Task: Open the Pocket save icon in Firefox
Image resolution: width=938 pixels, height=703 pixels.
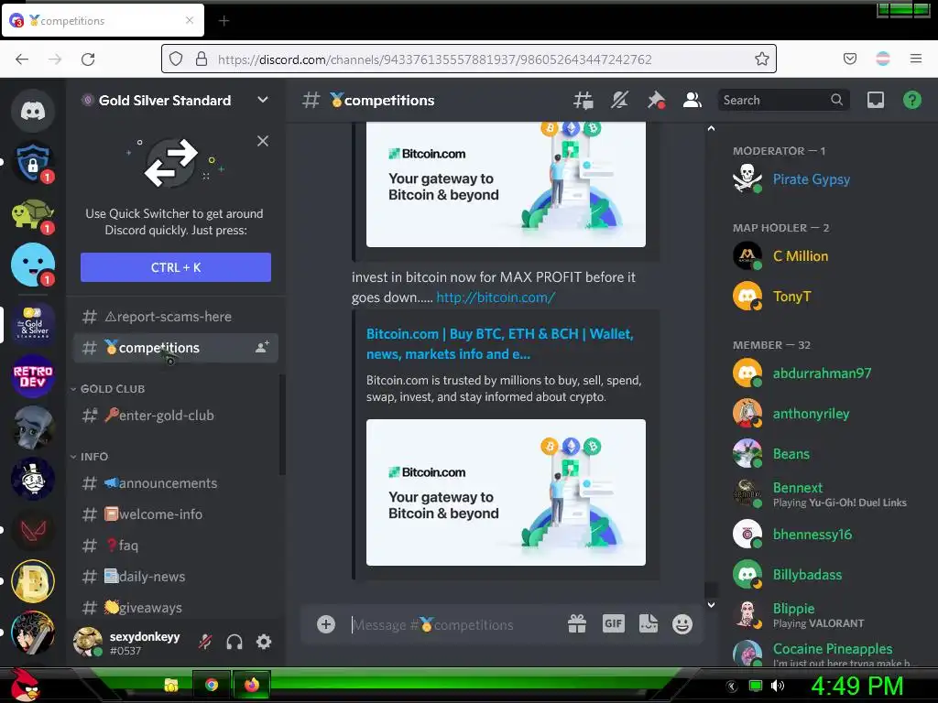Action: point(849,59)
